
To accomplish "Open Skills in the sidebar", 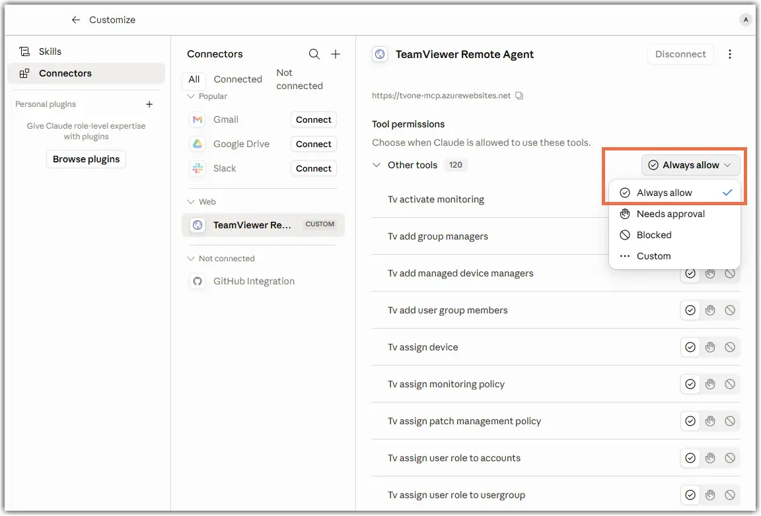I will coord(86,51).
